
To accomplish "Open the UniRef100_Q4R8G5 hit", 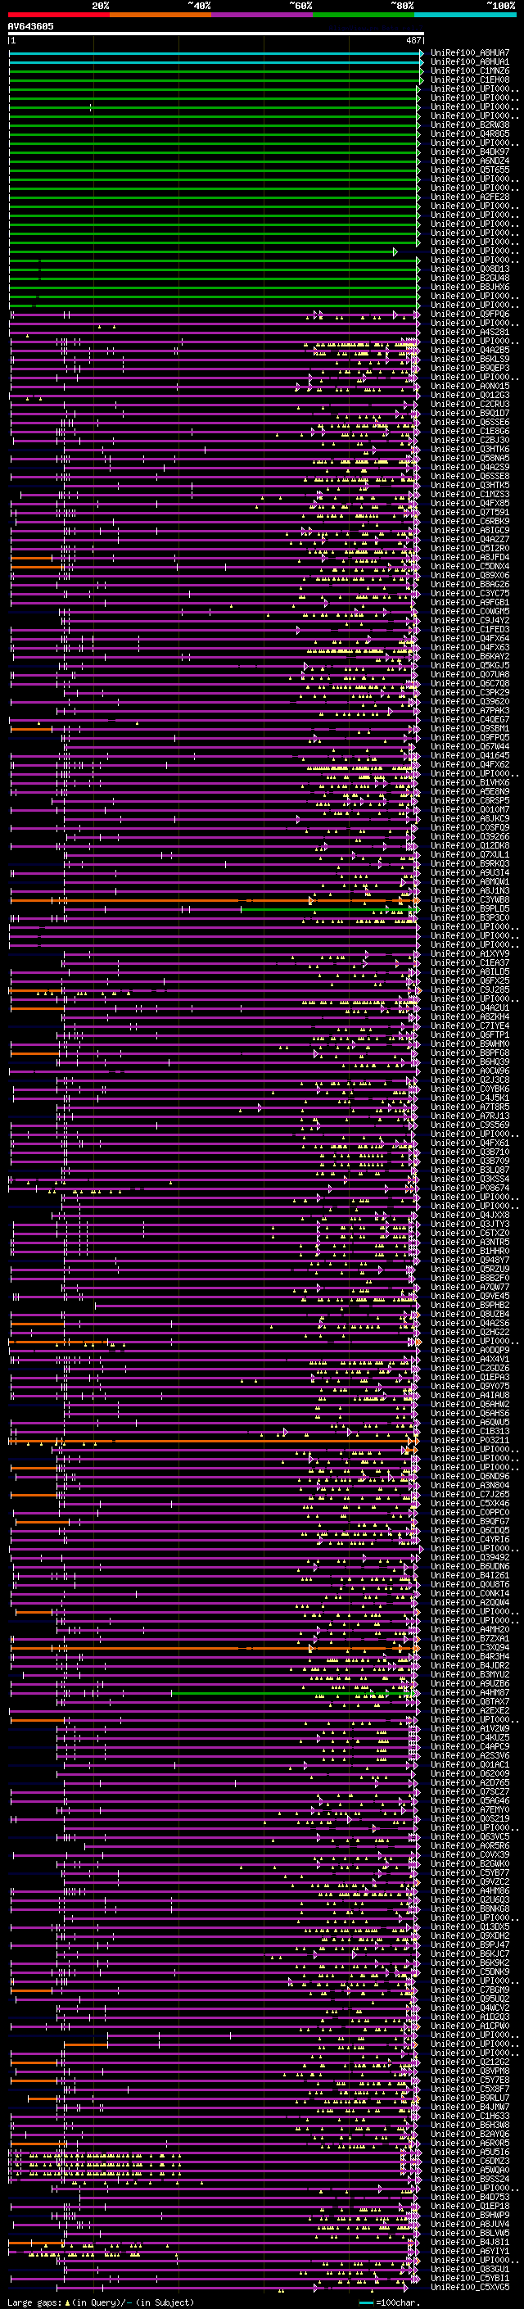I will pos(470,134).
